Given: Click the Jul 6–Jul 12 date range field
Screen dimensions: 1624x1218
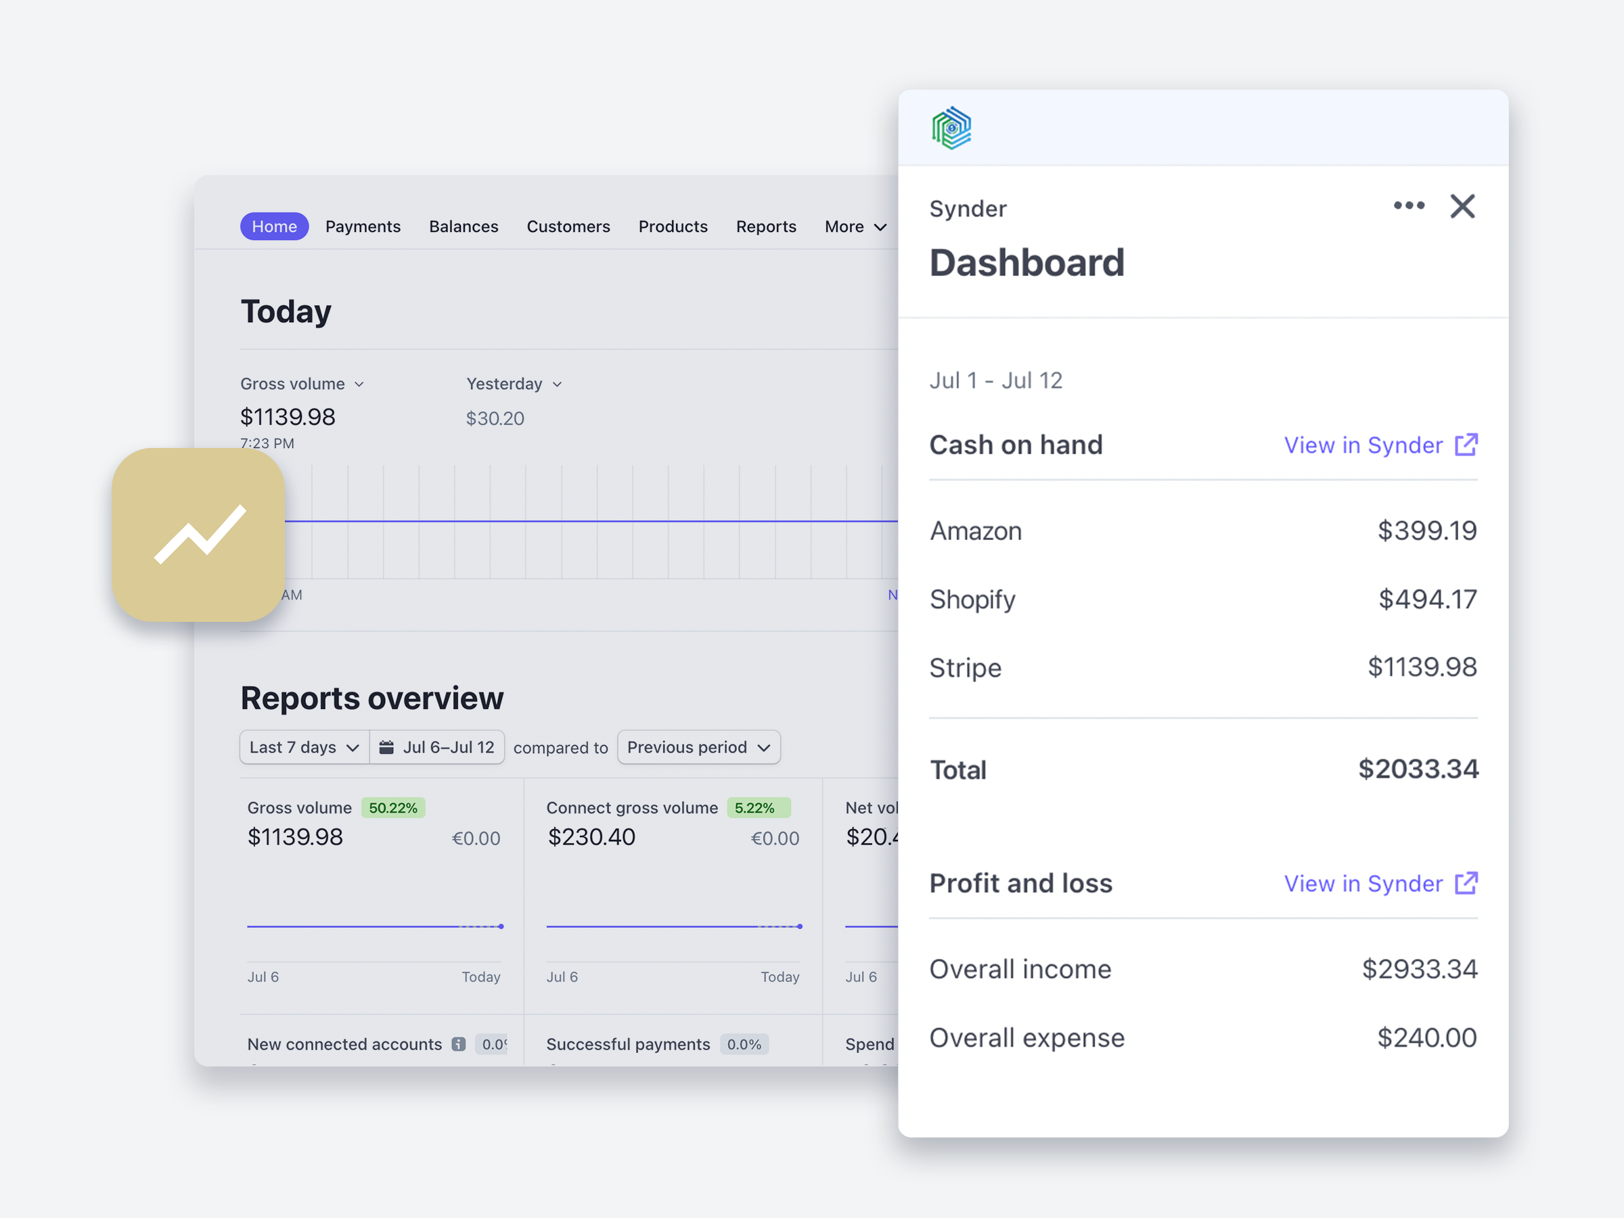Looking at the screenshot, I should point(448,746).
